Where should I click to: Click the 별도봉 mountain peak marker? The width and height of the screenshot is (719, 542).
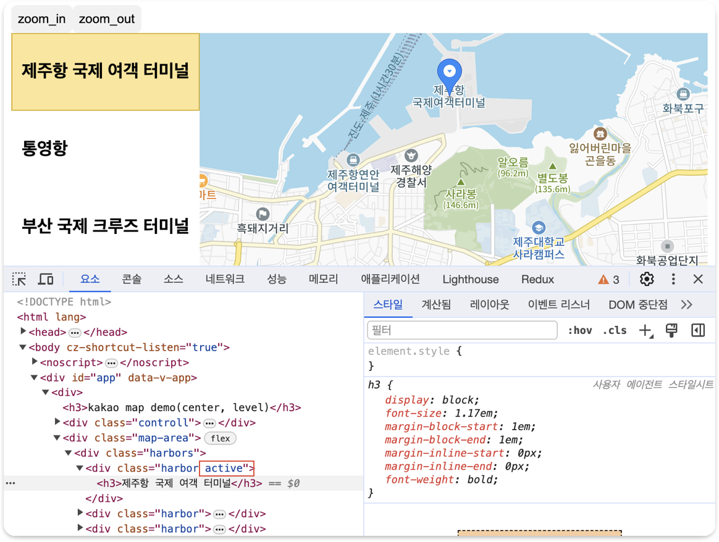click(x=553, y=166)
